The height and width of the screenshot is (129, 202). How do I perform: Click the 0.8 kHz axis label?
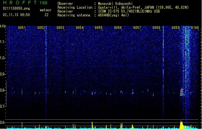click(3, 90)
